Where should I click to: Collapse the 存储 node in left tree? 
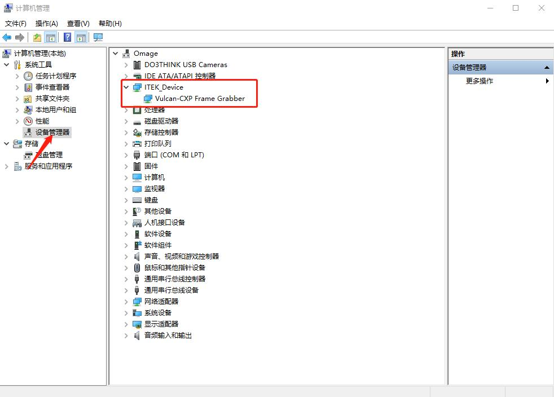[6, 144]
